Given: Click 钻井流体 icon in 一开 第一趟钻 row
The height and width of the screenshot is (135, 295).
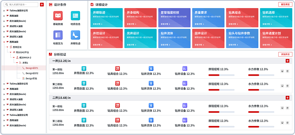Looking at the screenshot, I should coord(151,69).
